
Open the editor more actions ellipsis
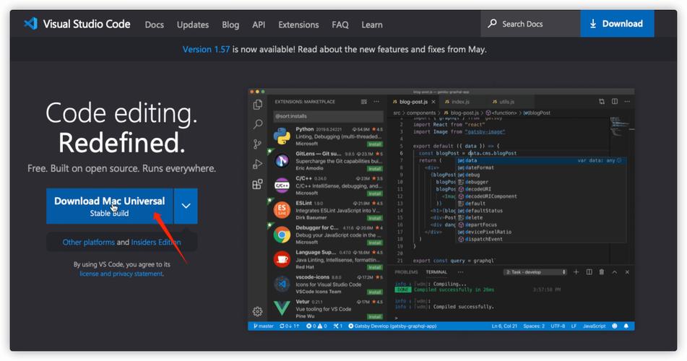click(627, 102)
